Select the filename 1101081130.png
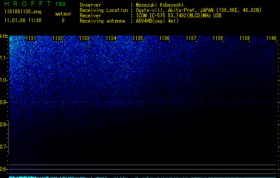Image resolution: width=280 pixels, height=178 pixels. [23, 12]
